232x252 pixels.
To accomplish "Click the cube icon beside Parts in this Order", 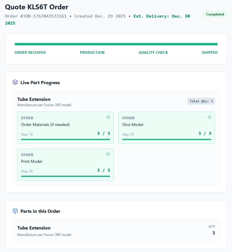I will point(15,211).
